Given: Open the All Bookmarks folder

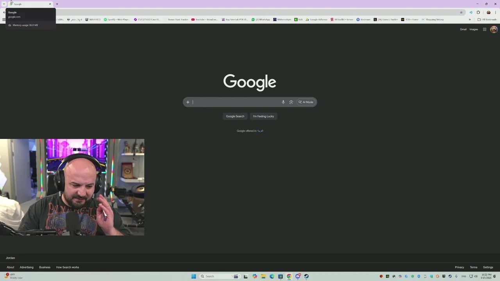Looking at the screenshot, I should 487,20.
